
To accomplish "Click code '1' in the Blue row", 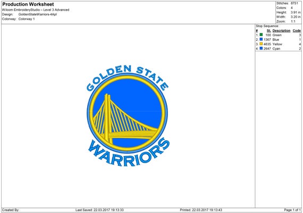I will (x=300, y=40).
